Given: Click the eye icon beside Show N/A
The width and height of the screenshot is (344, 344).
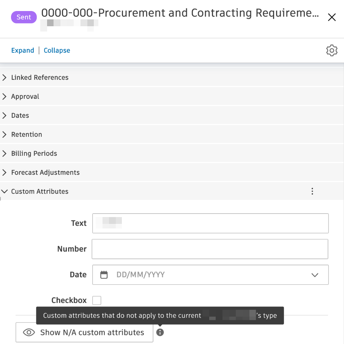Looking at the screenshot, I should coord(29,332).
